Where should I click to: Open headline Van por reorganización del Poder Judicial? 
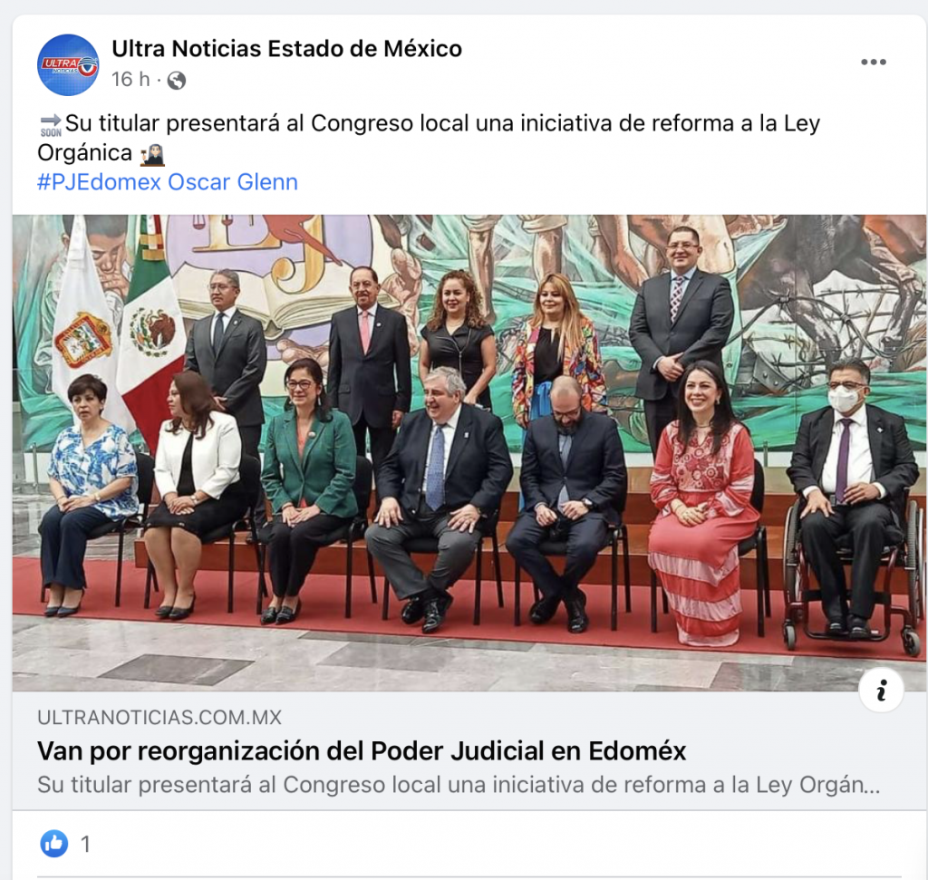pos(362,751)
